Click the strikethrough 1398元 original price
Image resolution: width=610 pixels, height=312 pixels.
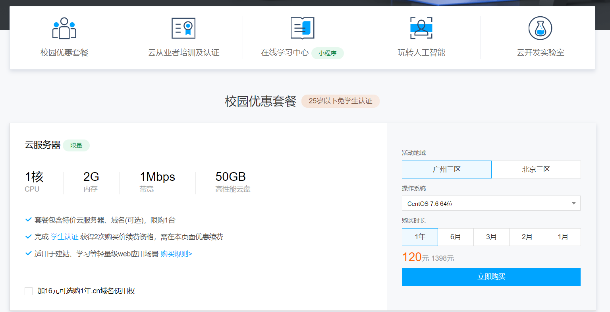[443, 258]
